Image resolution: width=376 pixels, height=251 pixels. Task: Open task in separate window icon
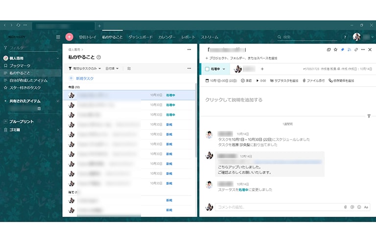click(329, 50)
